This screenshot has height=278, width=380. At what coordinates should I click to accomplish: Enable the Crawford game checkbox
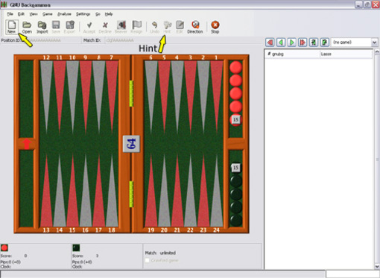[x=148, y=260]
